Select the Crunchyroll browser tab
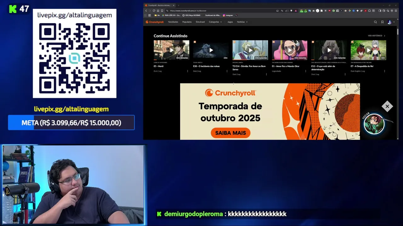403x226 pixels. pos(160,5)
